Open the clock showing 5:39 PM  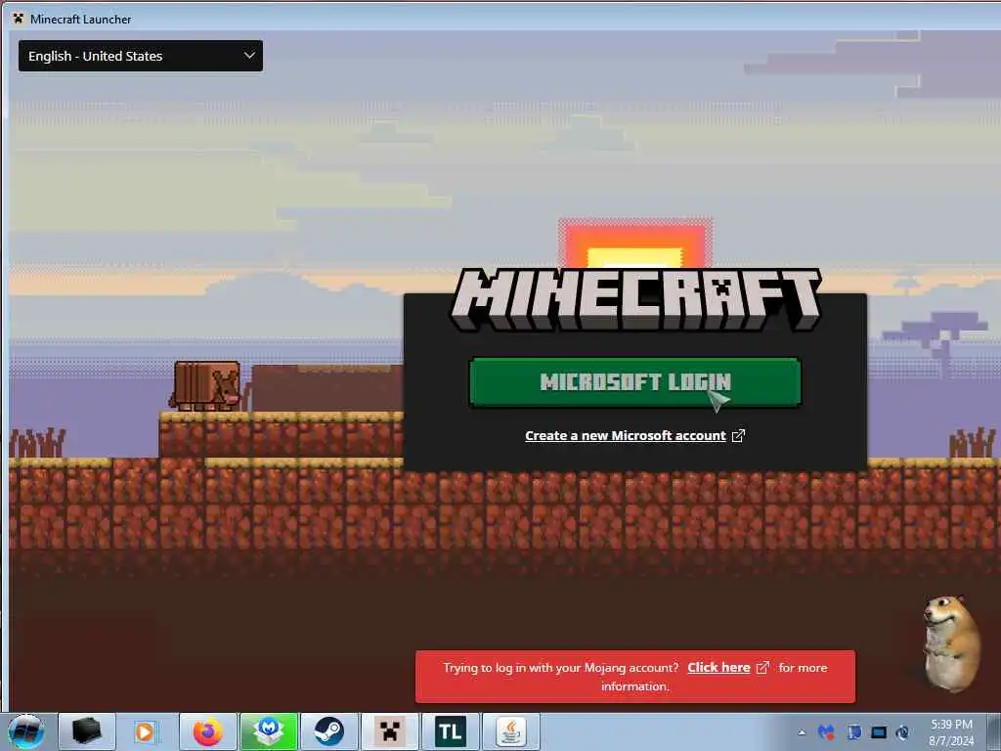[951, 731]
